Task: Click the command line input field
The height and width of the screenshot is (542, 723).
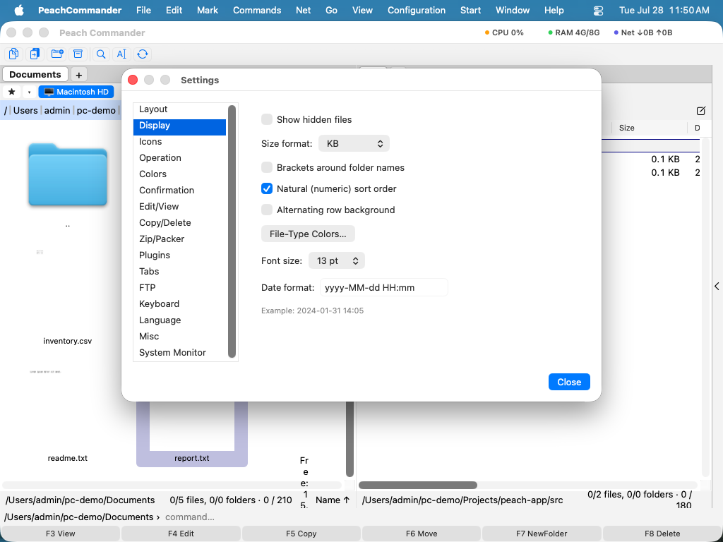Action: pyautogui.click(x=441, y=517)
